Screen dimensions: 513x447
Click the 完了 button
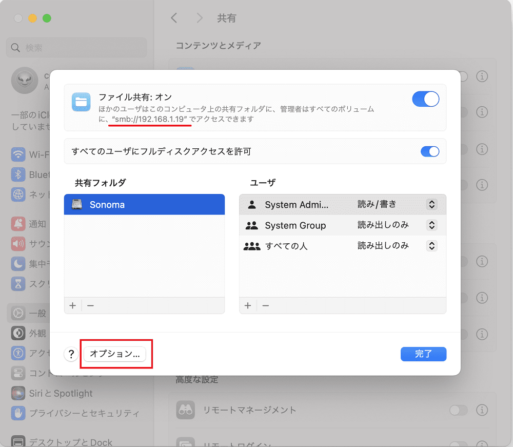[423, 354]
